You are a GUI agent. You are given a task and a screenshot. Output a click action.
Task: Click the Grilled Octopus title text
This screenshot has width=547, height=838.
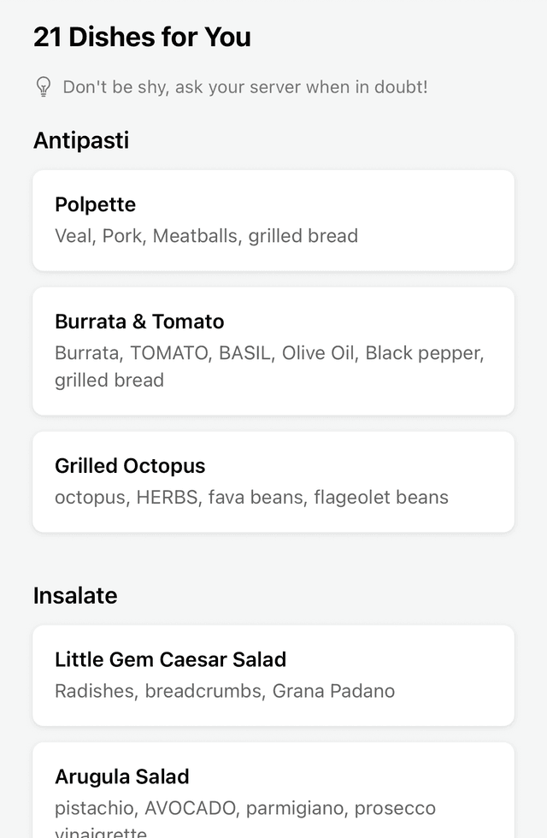[x=130, y=466]
